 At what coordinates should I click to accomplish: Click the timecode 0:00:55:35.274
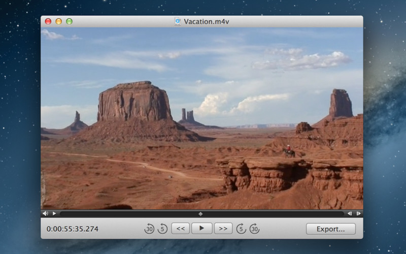(x=73, y=229)
